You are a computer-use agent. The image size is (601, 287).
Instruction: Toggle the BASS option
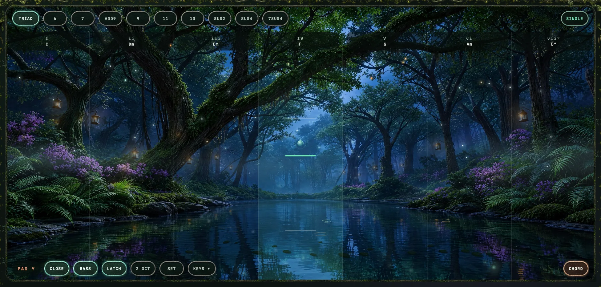(85, 269)
